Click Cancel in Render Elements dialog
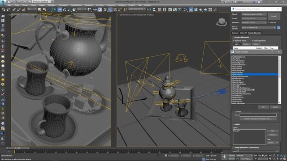 coord(275,107)
